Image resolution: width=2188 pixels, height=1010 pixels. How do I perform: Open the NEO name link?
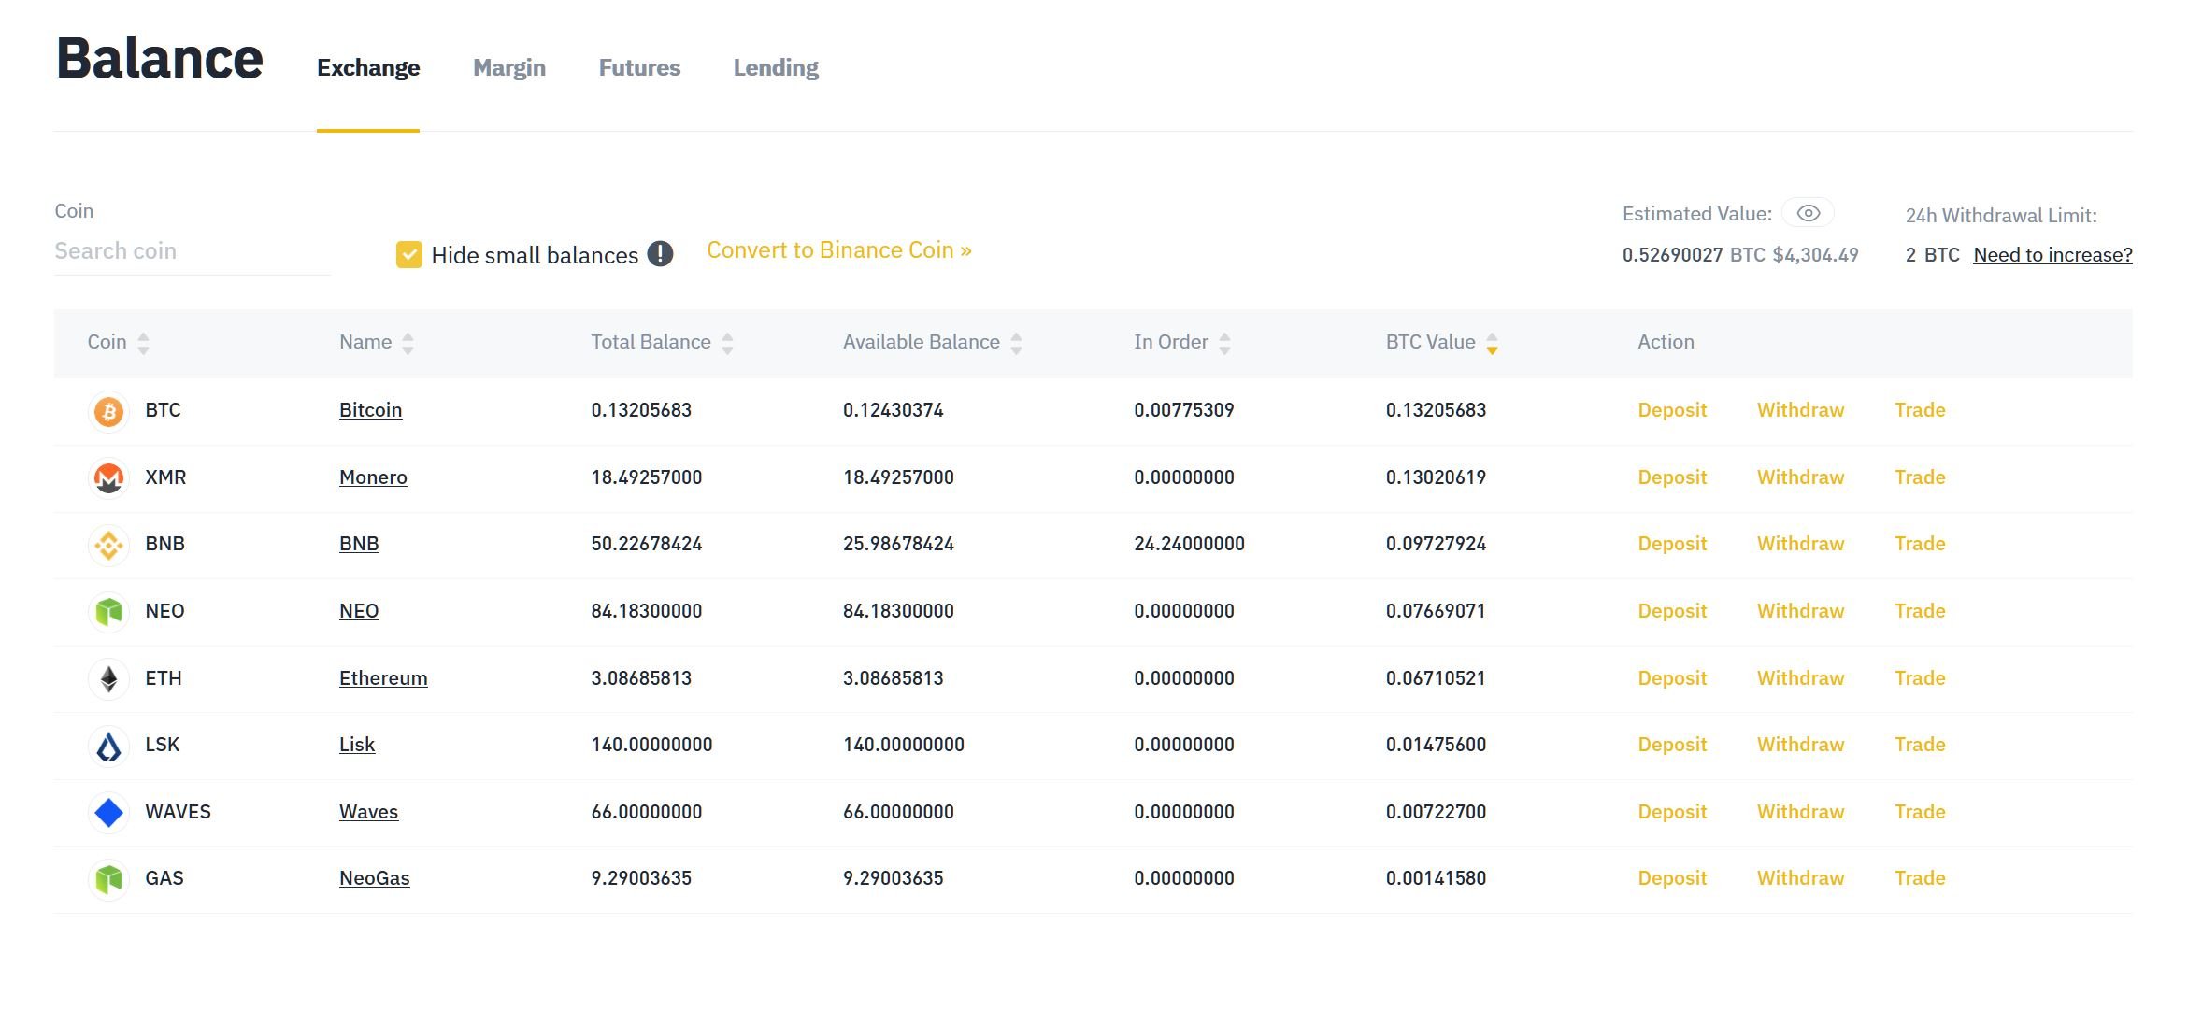click(x=359, y=611)
